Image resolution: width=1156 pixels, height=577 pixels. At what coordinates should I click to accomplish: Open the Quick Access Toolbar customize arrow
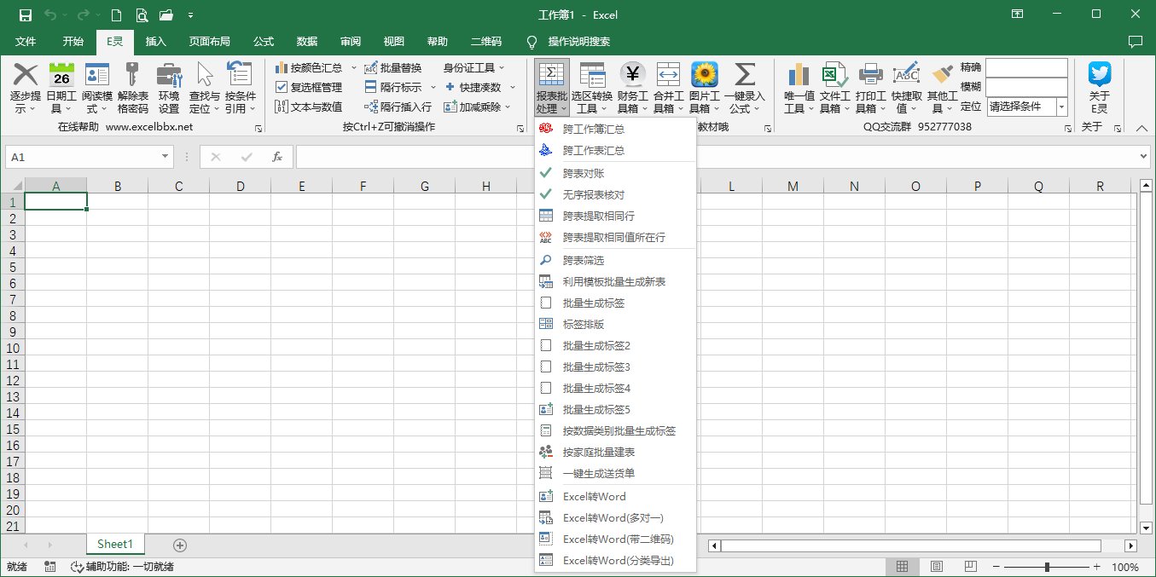[x=190, y=14]
